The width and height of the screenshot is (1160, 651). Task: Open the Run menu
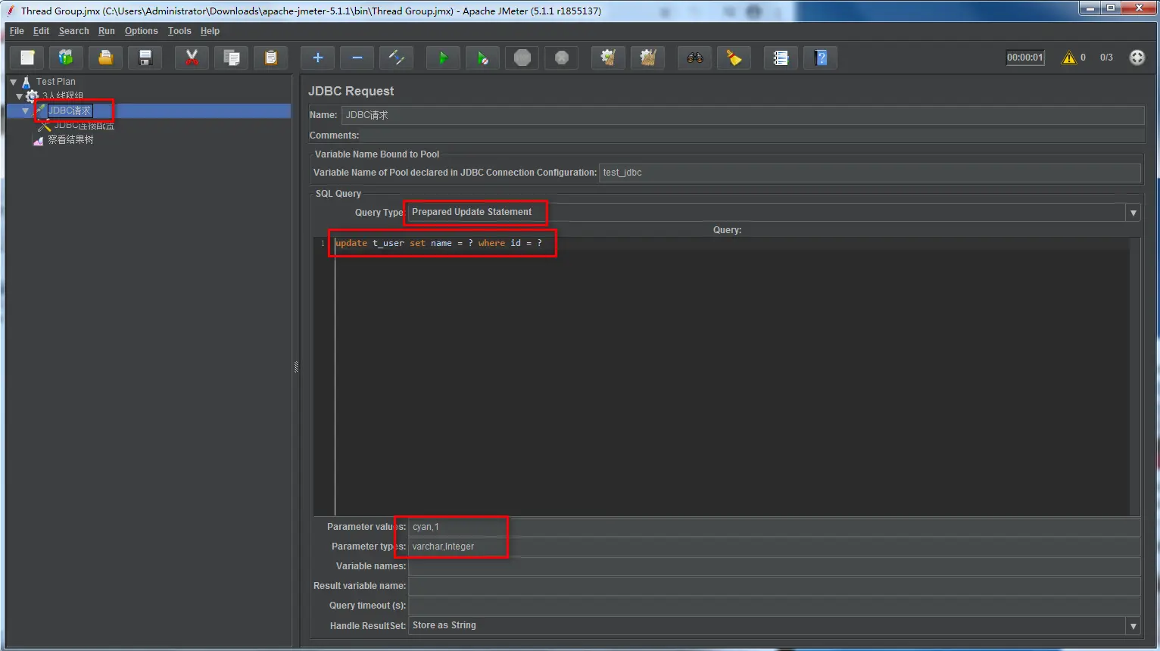pos(107,31)
